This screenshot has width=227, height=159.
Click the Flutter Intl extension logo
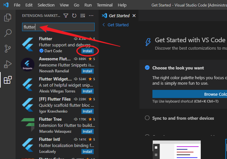[x=28, y=145]
